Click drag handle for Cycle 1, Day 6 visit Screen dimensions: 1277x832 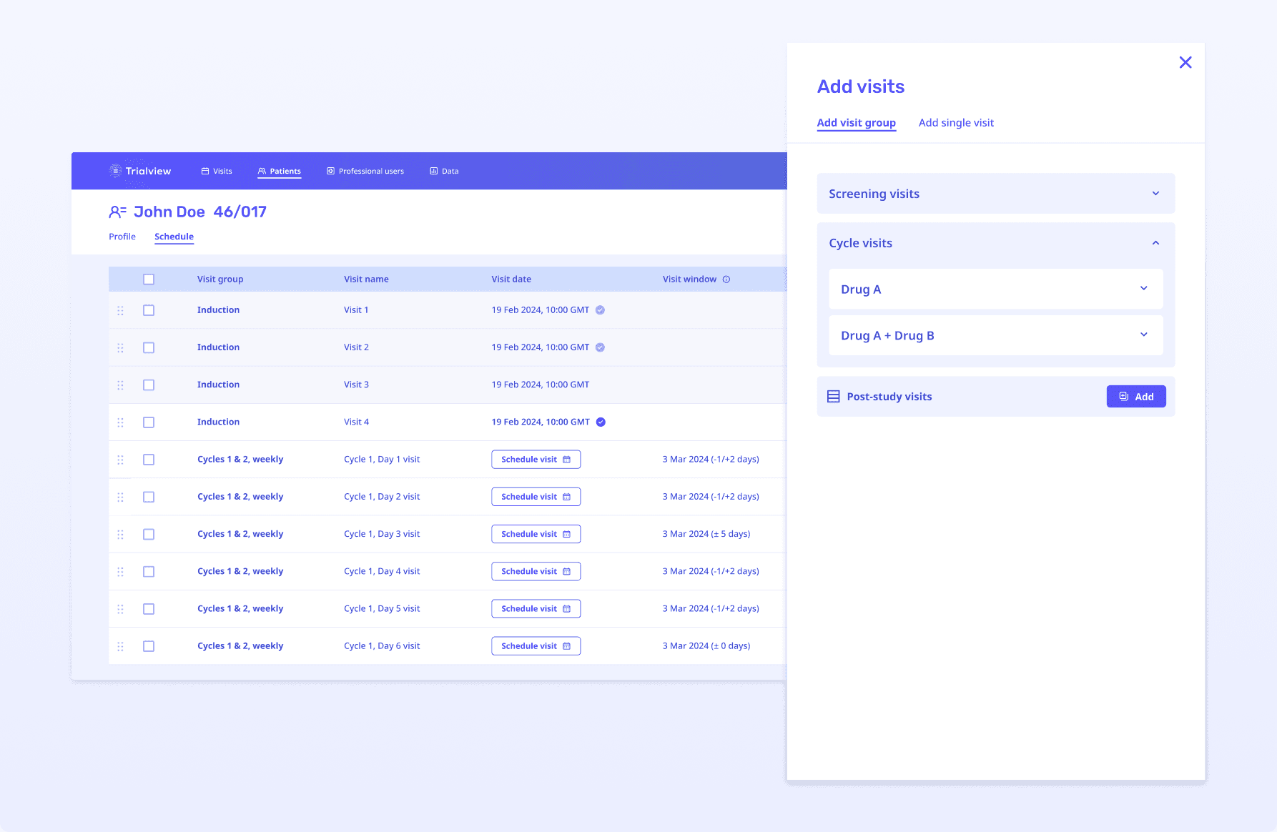120,646
